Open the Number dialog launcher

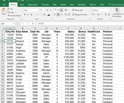pos(110,19)
